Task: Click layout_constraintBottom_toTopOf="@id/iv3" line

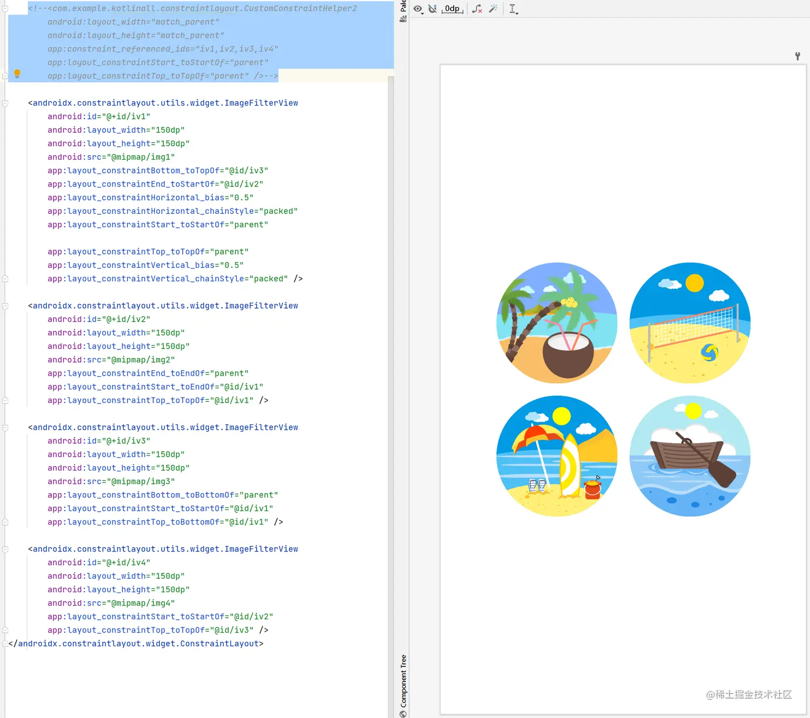Action: click(158, 170)
